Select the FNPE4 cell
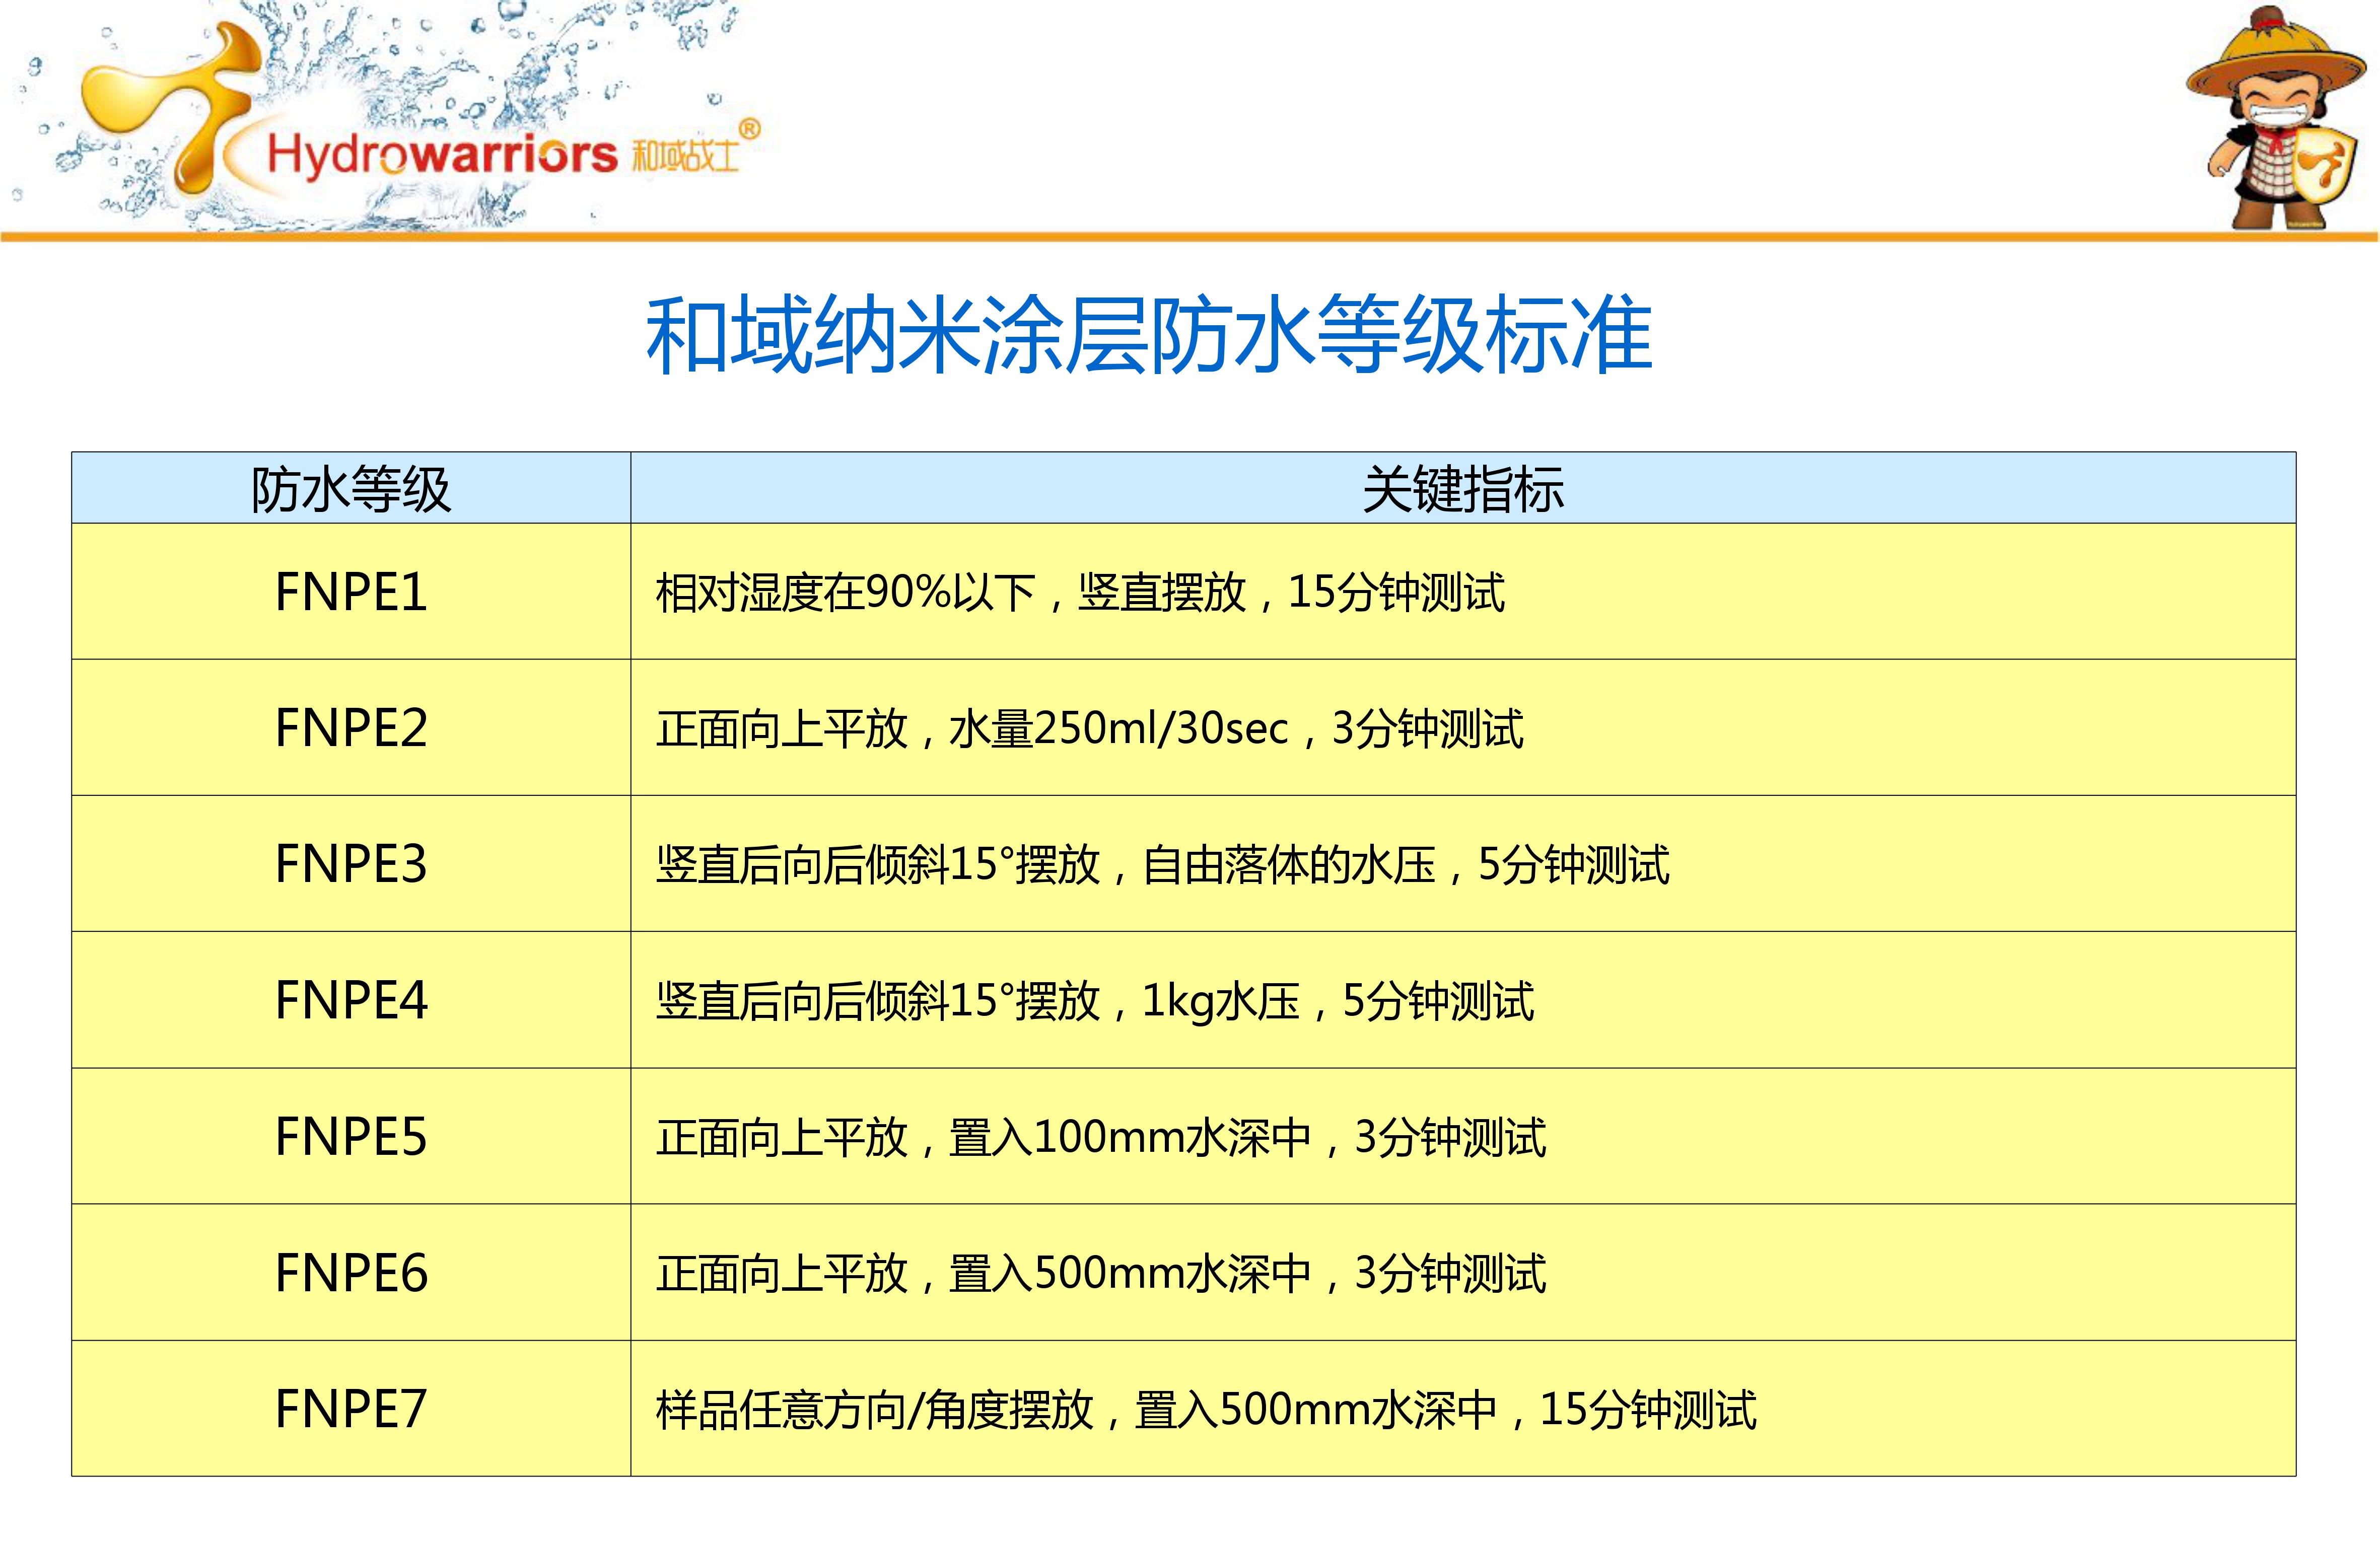 pyautogui.click(x=351, y=1000)
